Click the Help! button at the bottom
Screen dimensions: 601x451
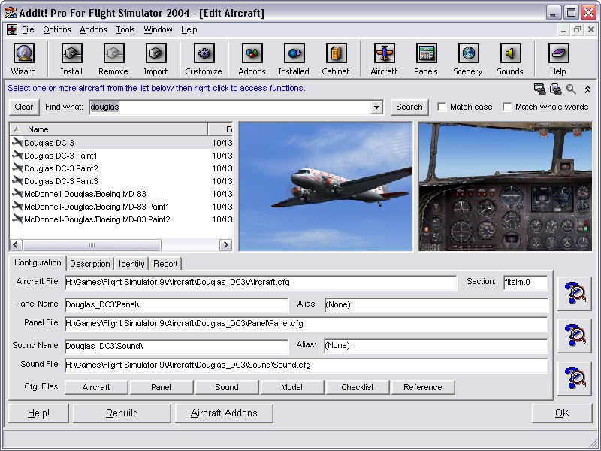(x=38, y=413)
